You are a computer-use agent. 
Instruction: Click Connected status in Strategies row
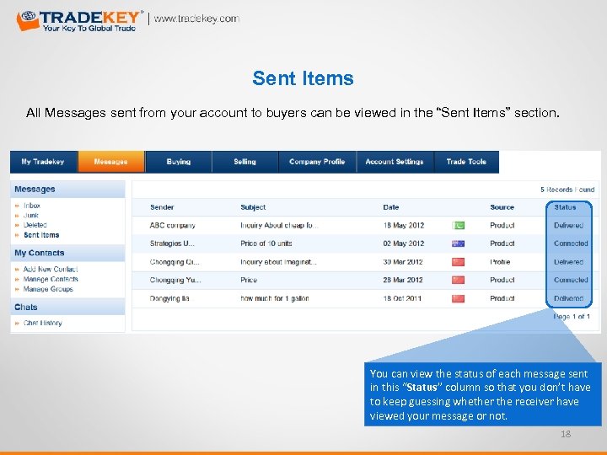571,244
